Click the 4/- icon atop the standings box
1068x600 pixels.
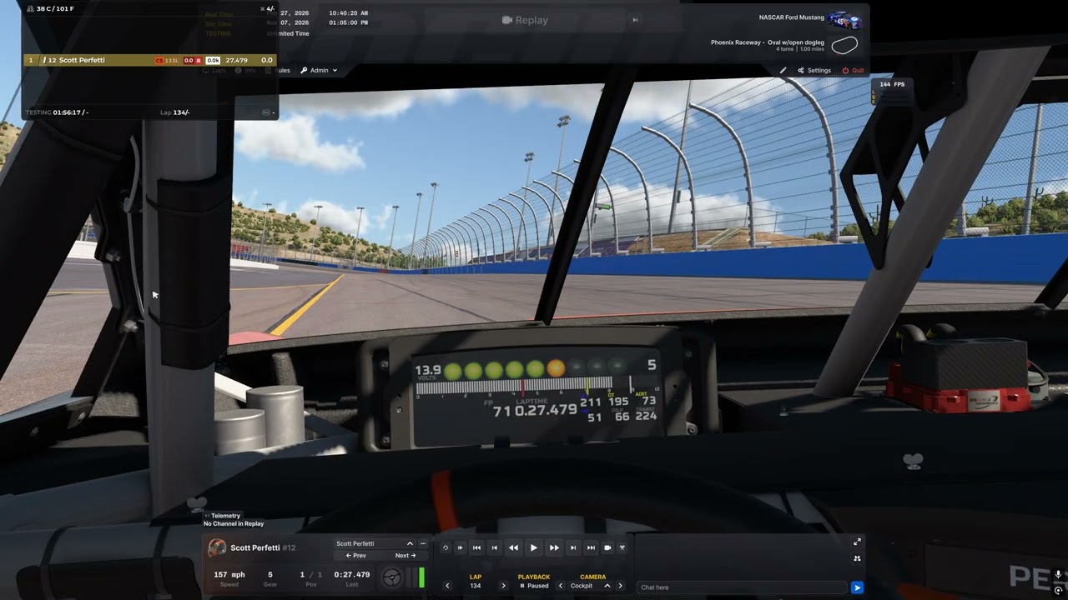(268, 9)
